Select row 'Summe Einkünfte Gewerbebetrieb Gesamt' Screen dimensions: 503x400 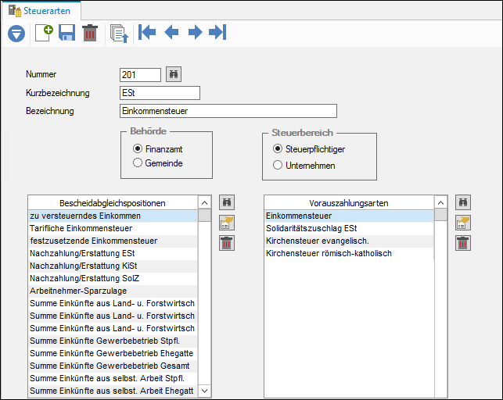(113, 366)
